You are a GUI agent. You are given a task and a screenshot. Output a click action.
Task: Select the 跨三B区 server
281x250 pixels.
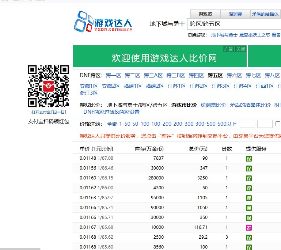pos(176,75)
